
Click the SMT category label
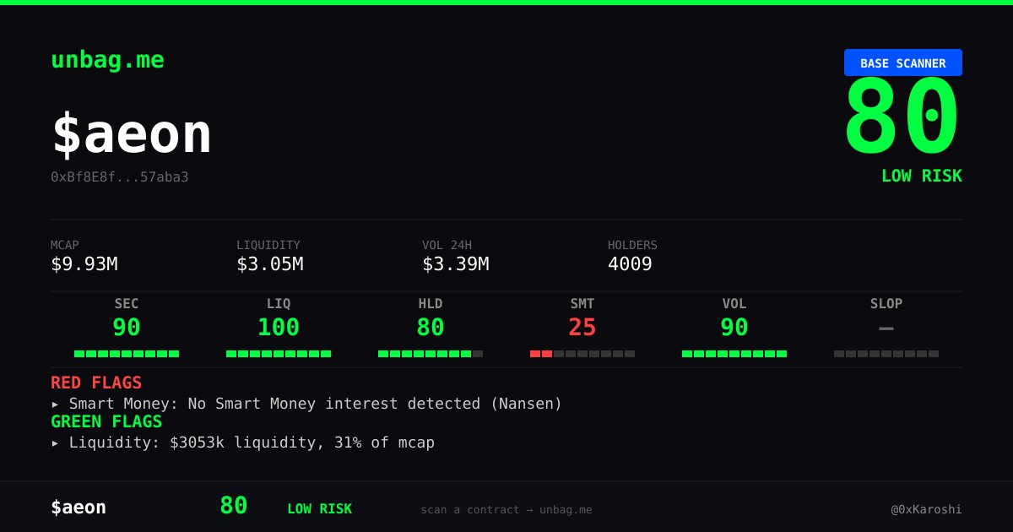click(582, 304)
